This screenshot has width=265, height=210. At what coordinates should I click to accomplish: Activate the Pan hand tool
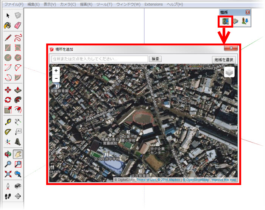[17, 154]
